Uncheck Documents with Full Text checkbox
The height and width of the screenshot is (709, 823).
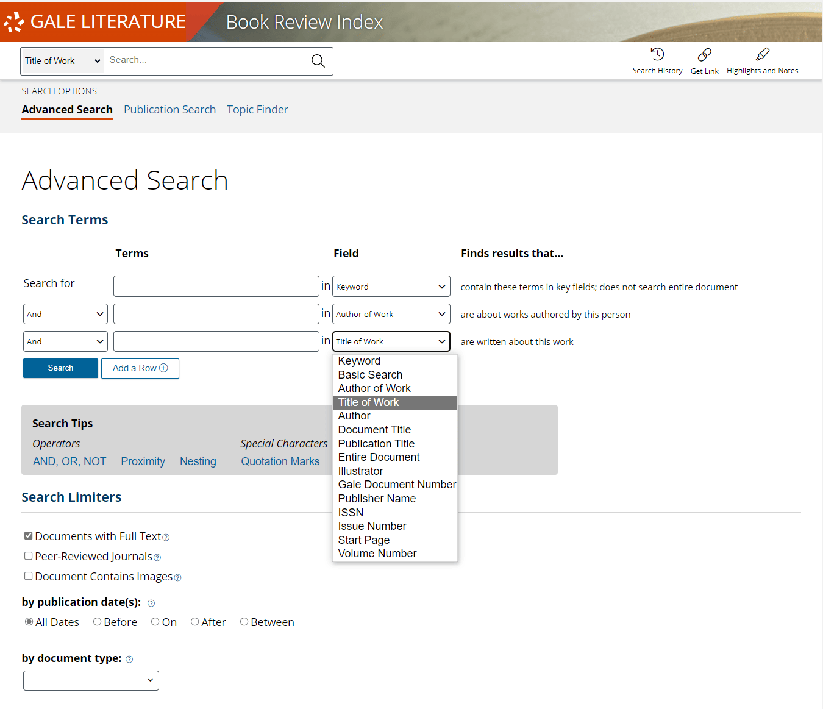click(x=28, y=536)
